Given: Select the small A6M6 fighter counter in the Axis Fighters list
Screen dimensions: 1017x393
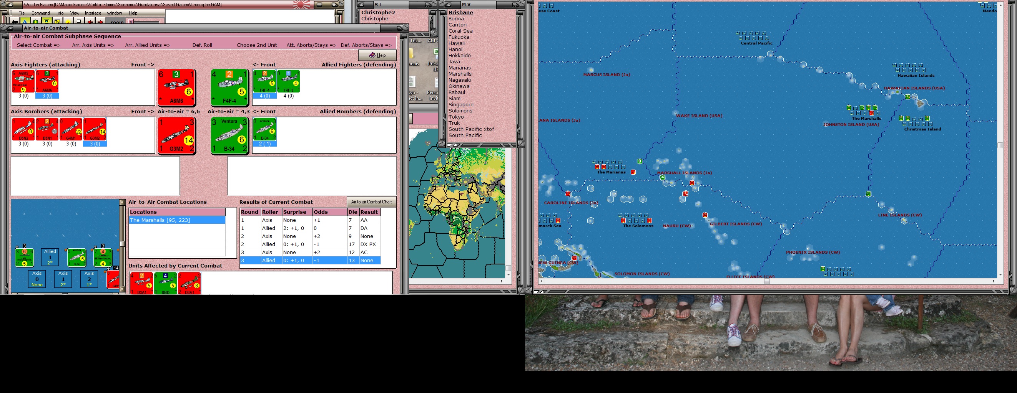Looking at the screenshot, I should pos(47,82).
